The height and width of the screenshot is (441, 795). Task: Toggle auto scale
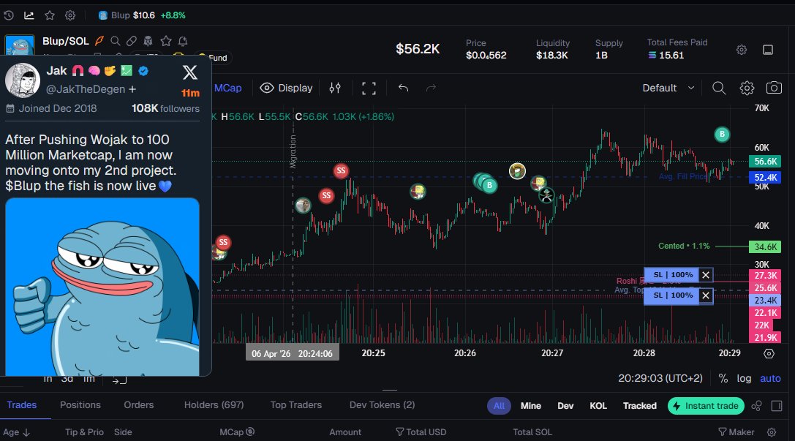tap(770, 378)
